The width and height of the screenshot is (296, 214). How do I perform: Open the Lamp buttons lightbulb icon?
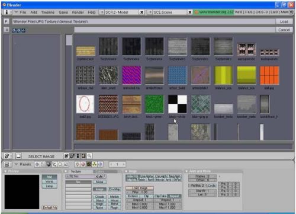click(77, 164)
